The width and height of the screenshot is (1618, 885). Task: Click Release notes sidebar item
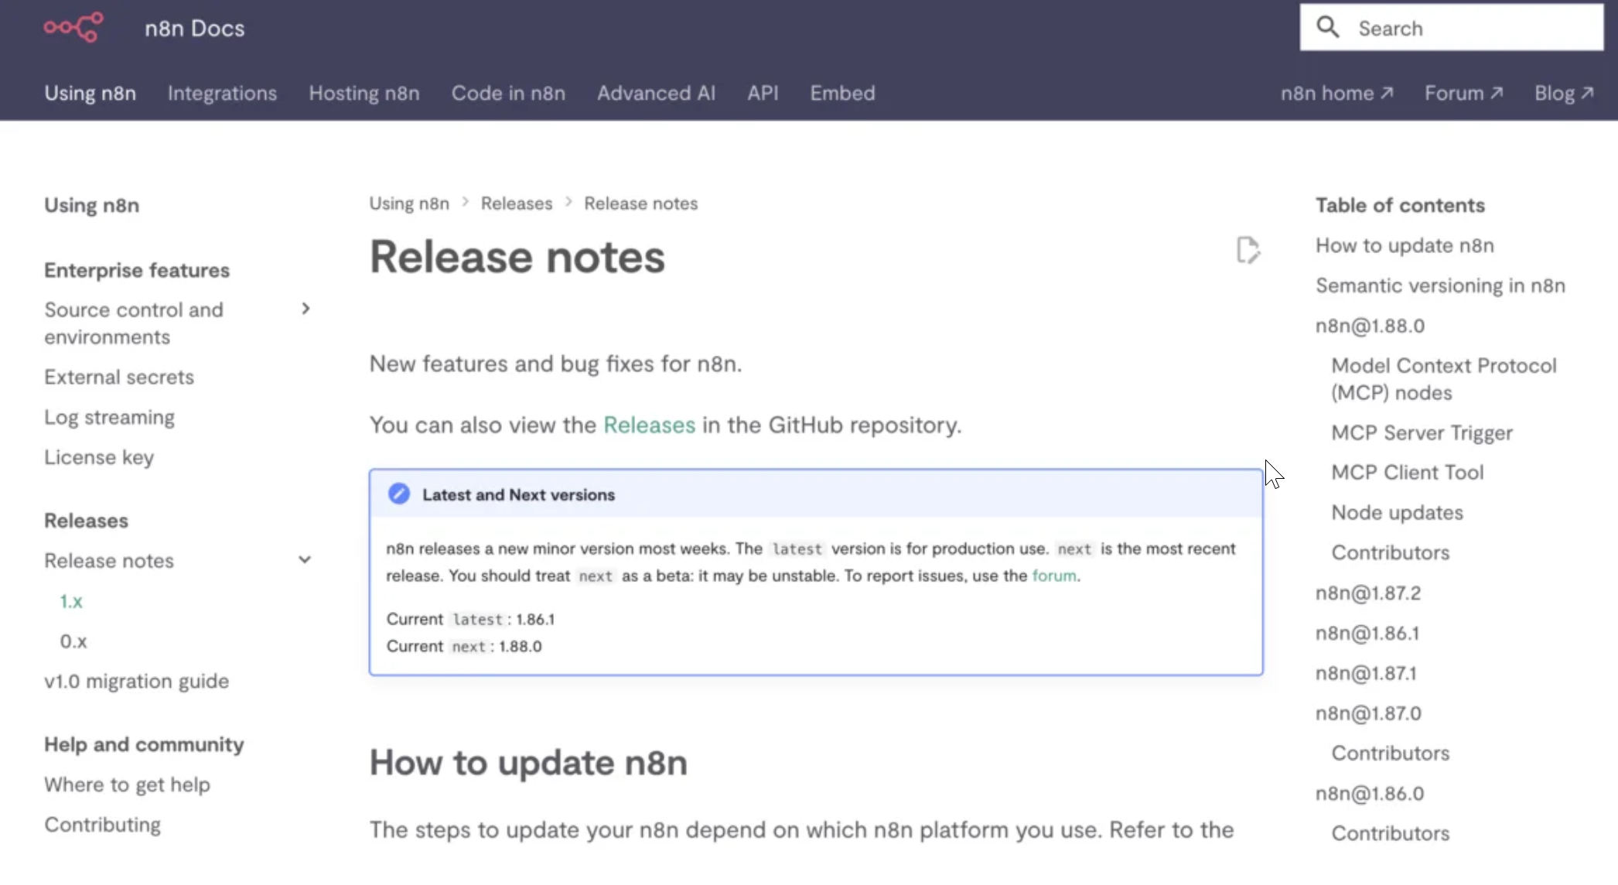point(109,560)
